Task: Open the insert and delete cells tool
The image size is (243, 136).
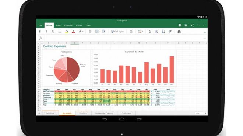Action: 131,31
